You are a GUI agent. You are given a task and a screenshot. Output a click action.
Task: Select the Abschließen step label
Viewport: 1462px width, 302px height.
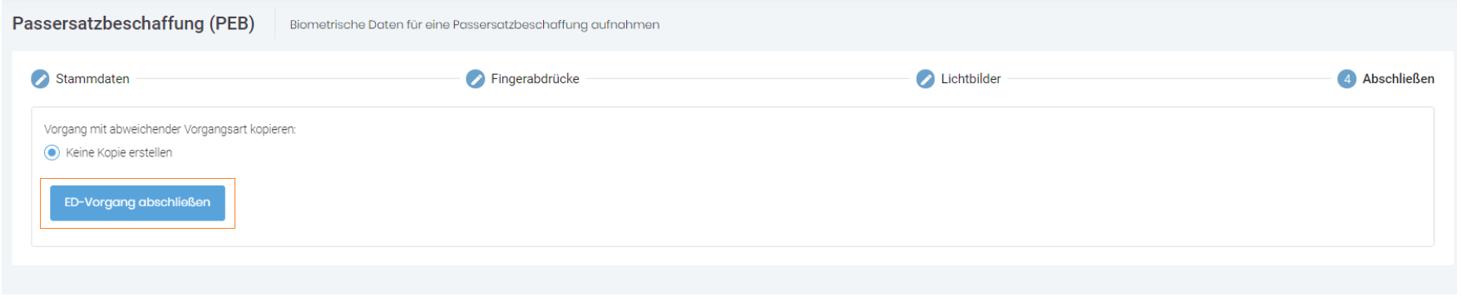[1398, 79]
